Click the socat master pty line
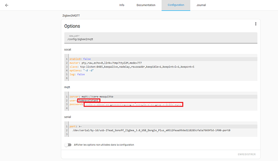The height and width of the screenshot is (161, 278). (106, 63)
